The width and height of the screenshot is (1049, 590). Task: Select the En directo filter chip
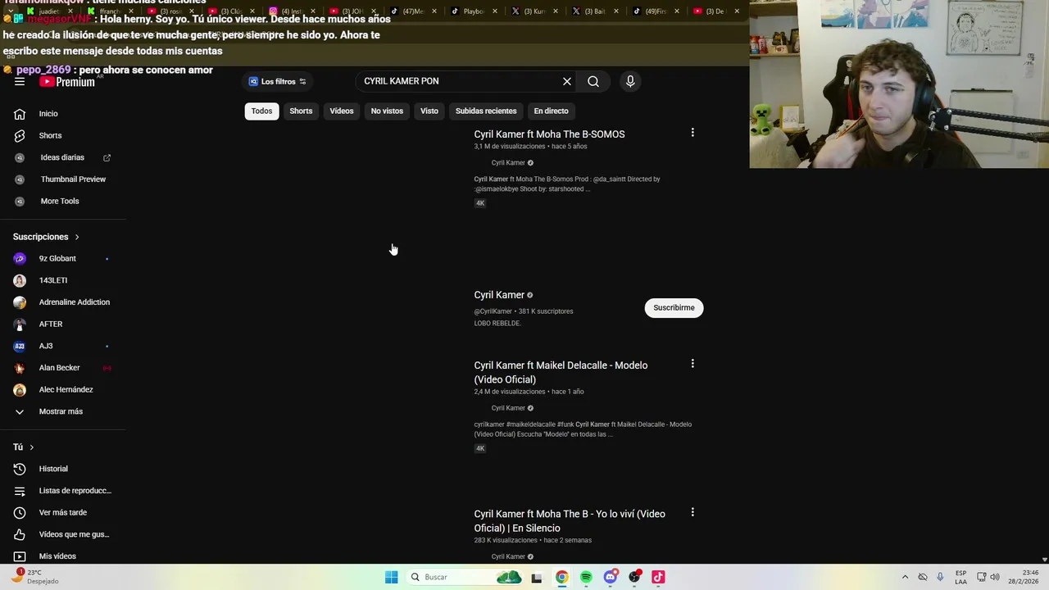551,111
